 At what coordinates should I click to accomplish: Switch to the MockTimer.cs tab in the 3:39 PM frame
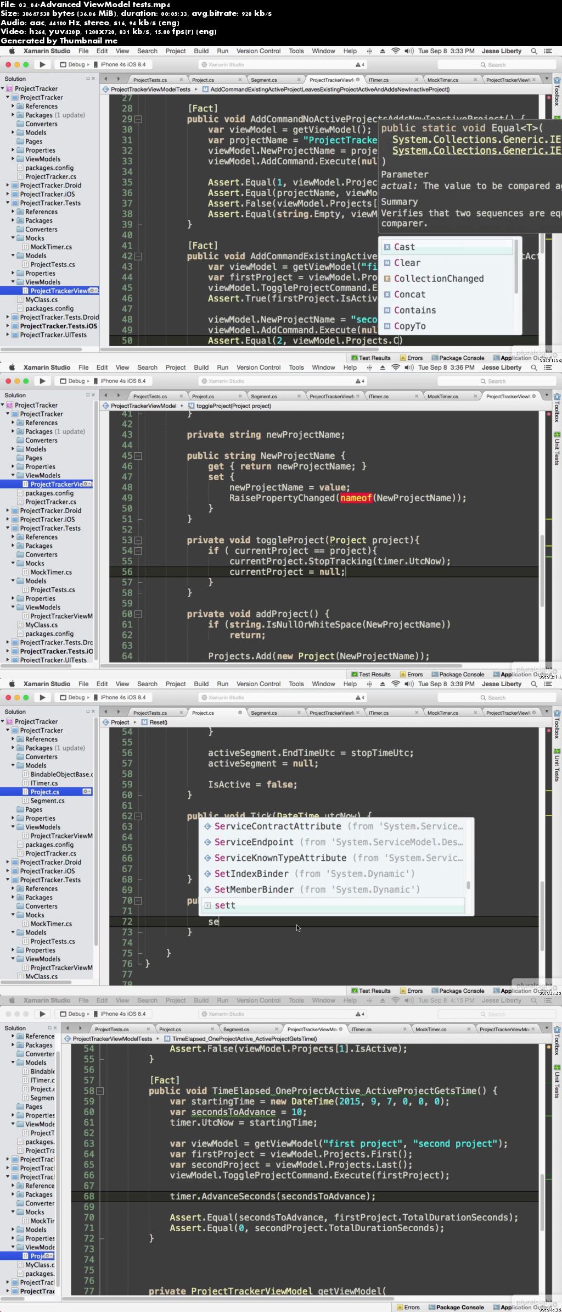click(x=443, y=713)
